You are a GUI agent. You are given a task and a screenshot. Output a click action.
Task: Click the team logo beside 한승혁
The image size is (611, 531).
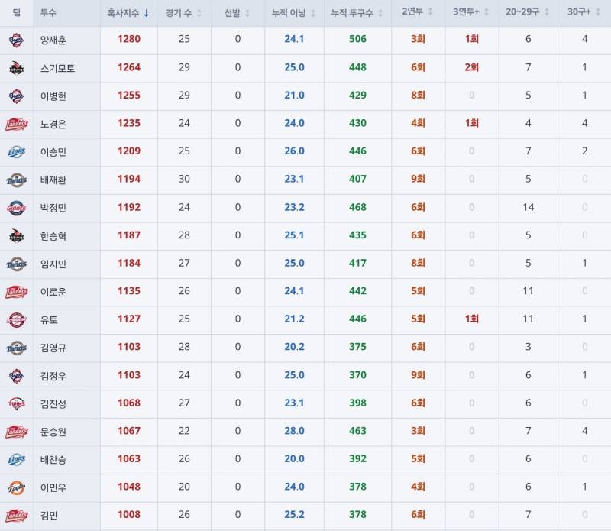(x=16, y=236)
